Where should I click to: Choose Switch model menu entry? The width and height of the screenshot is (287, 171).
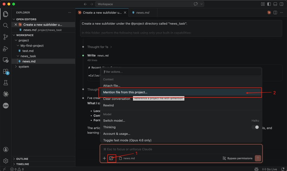114,121
